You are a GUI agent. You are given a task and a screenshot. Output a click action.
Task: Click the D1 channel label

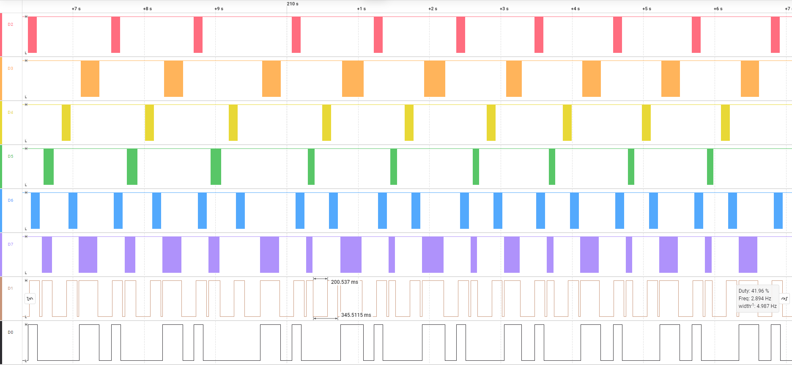click(x=11, y=288)
